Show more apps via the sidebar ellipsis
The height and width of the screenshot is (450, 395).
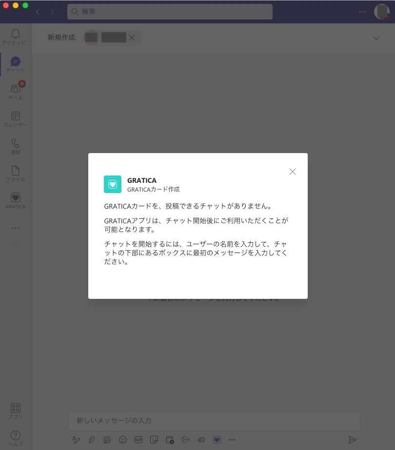tap(16, 228)
